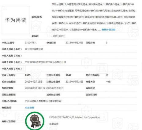Select the shared-trademark value 否
Image resolution: width=142 pixels, height=130 pixels.
click(x=107, y=75)
